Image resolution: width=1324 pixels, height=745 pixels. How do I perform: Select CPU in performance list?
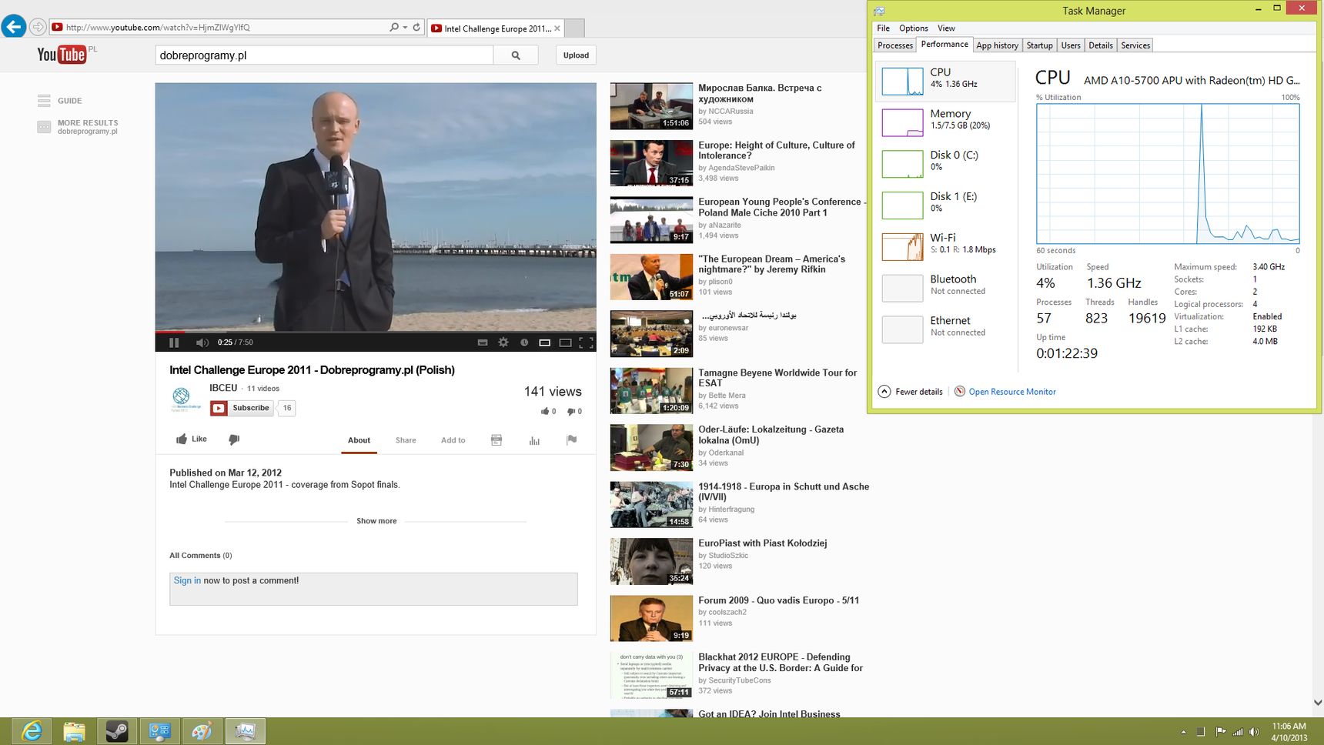pos(945,81)
